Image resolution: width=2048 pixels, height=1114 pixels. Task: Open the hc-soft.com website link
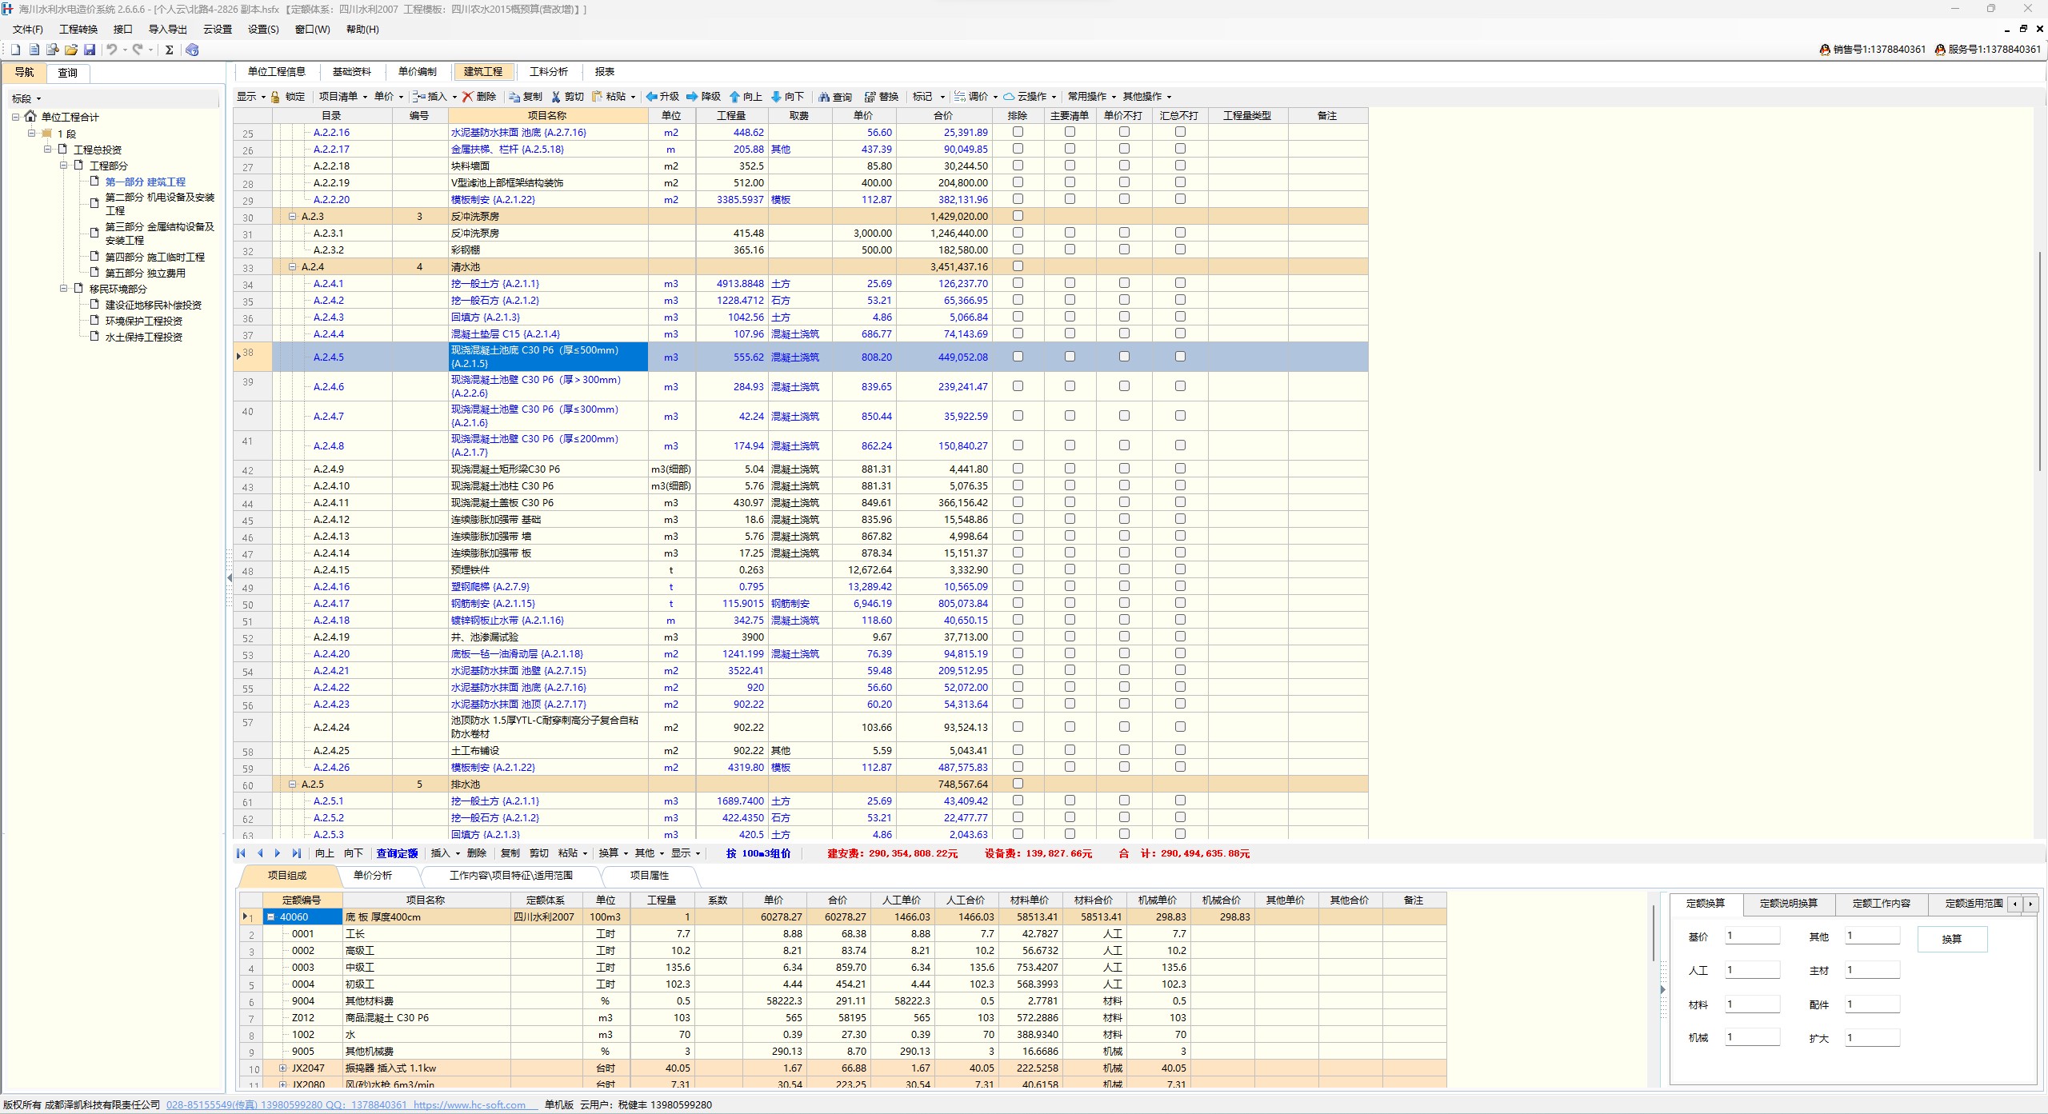(470, 1105)
